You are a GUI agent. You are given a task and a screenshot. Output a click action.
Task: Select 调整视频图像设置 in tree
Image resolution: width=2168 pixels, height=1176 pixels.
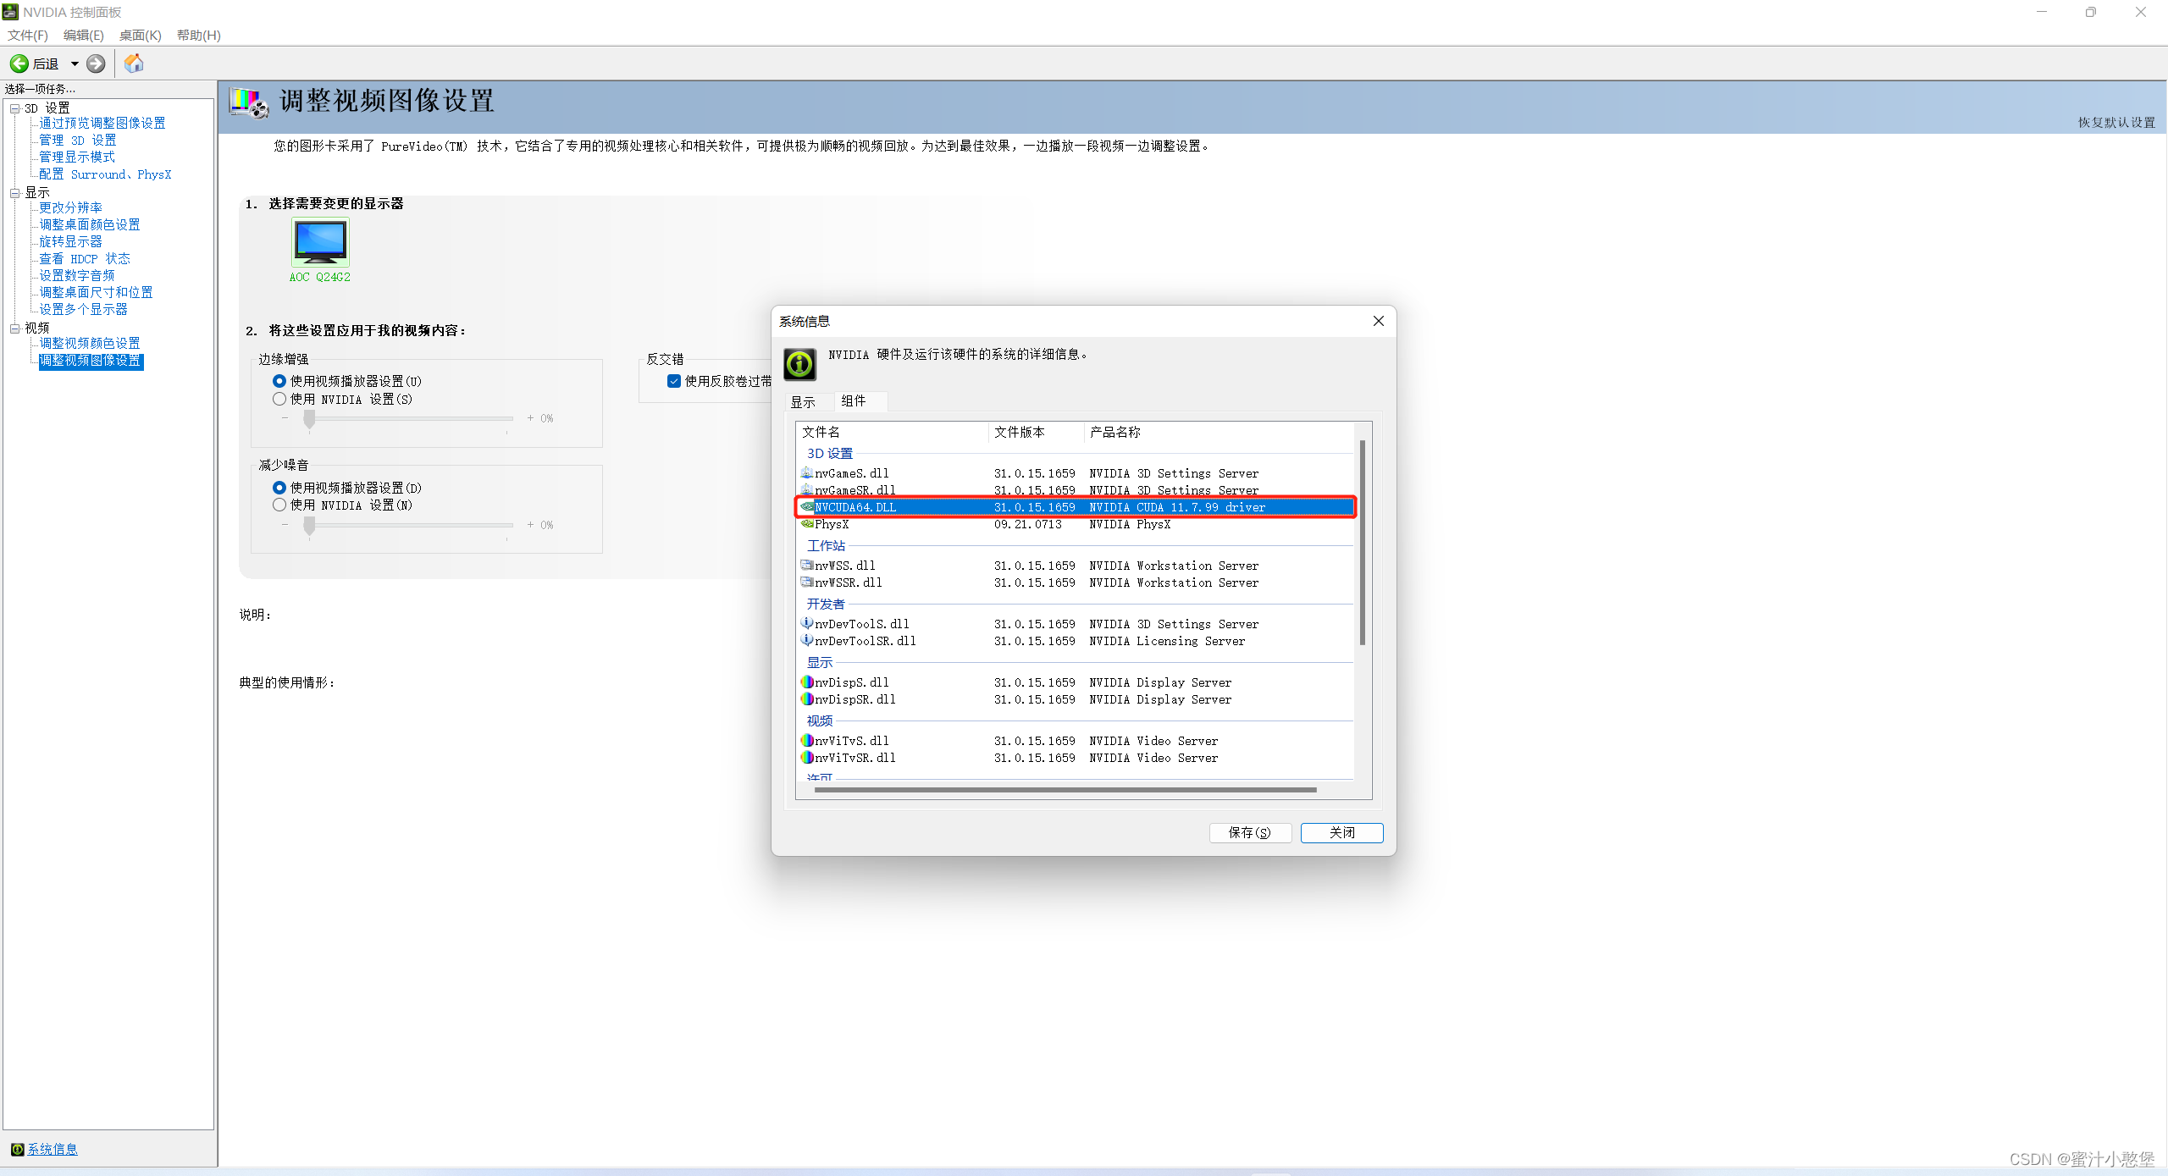click(x=91, y=361)
